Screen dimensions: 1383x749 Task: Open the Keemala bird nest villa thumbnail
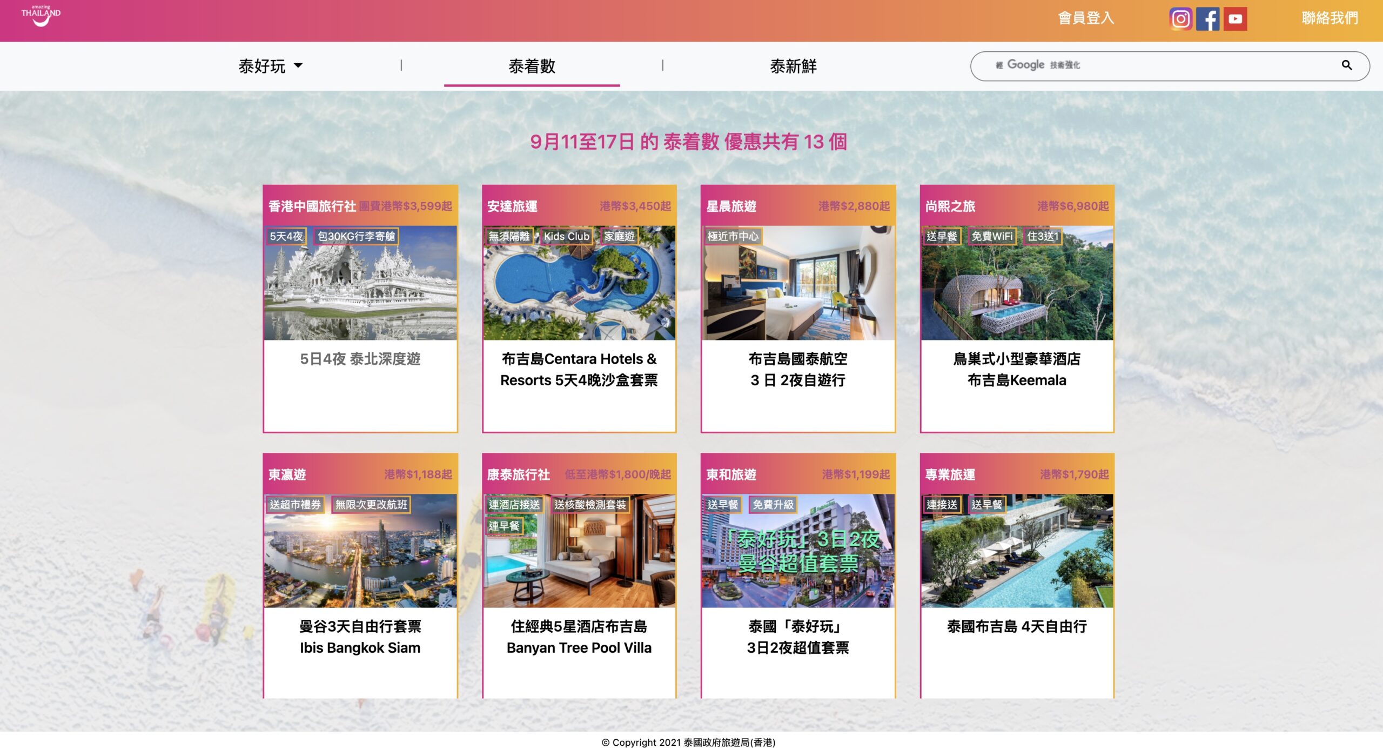pyautogui.click(x=1017, y=283)
